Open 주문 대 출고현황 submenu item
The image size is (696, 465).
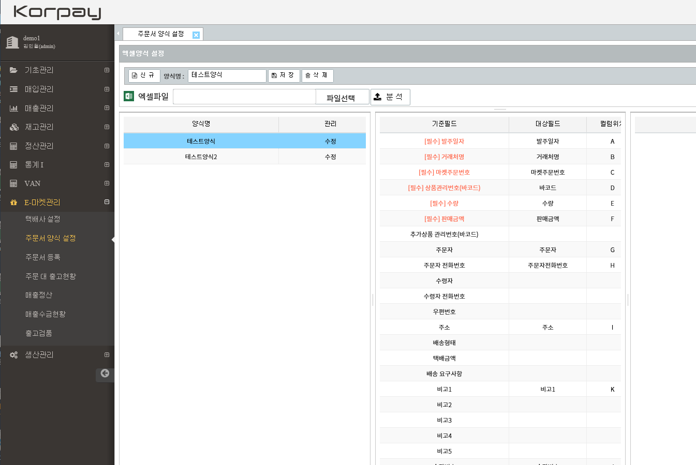click(x=51, y=276)
